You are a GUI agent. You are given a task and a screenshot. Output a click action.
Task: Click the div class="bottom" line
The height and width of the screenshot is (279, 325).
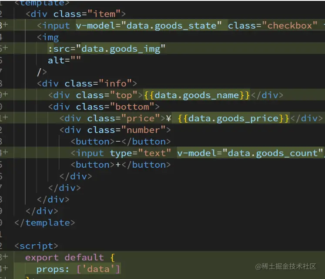point(104,107)
